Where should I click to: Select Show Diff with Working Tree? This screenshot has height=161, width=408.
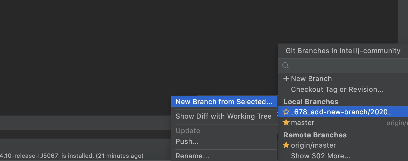(x=224, y=116)
